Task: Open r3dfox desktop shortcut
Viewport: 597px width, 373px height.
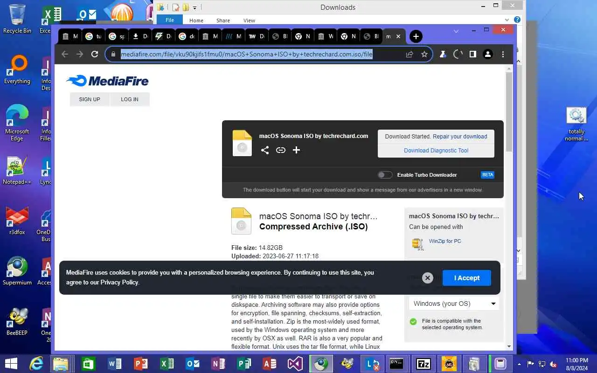Action: [17, 220]
